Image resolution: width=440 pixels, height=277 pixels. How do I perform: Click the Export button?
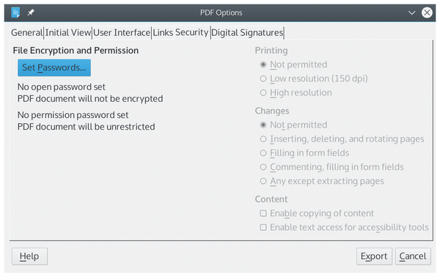click(x=374, y=256)
